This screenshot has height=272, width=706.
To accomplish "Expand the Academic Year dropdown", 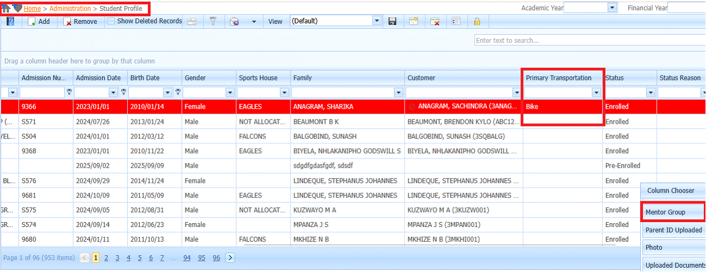I will pos(612,8).
